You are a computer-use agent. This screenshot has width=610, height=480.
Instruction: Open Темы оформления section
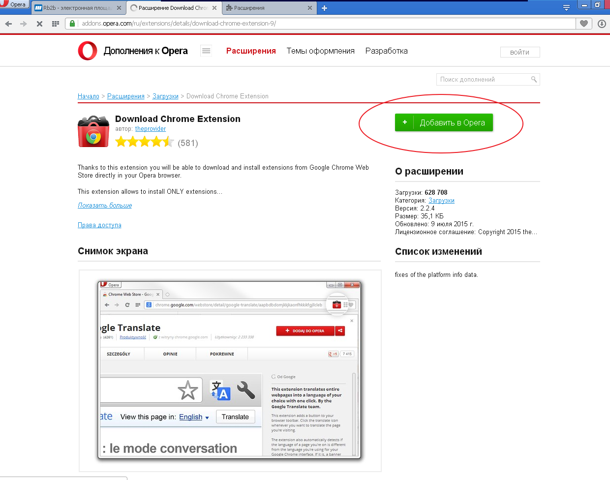pos(320,51)
